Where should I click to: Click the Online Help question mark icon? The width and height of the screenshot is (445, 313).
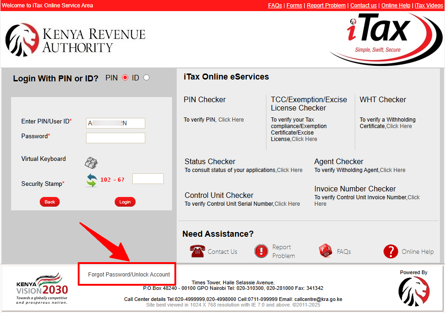390,251
